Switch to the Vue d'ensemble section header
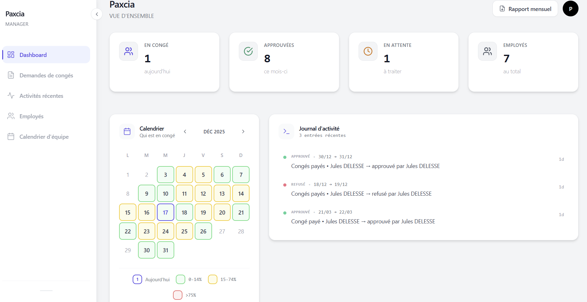The image size is (587, 302). [x=132, y=16]
